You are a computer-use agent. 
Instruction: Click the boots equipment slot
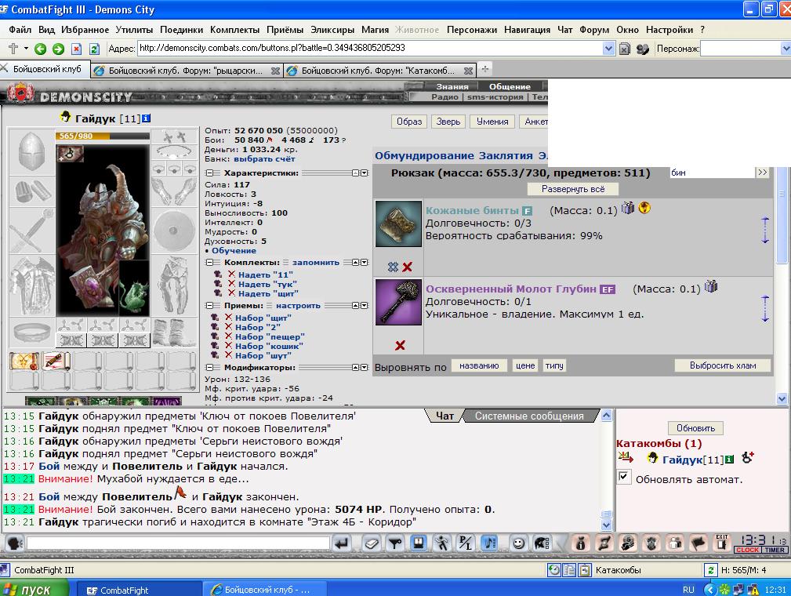coord(173,333)
